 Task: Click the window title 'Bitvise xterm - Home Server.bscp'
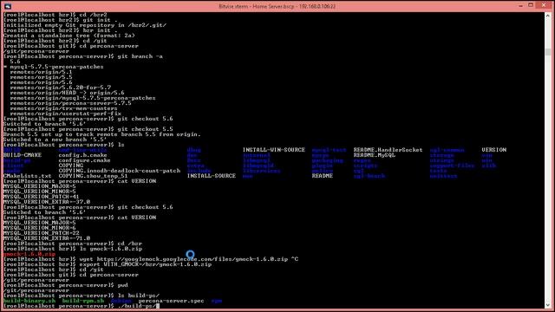tap(277, 6)
